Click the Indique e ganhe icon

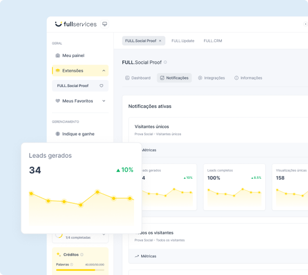[58, 134]
